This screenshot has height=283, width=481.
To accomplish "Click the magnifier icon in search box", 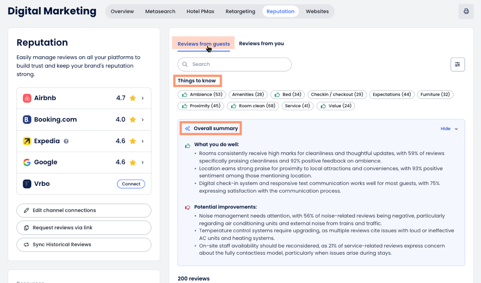I will [x=185, y=64].
